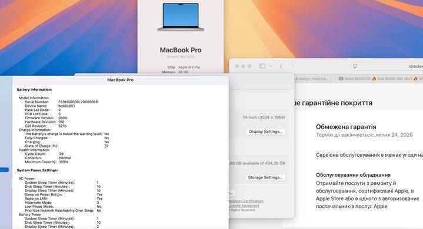This screenshot has height=229, width=423.
Task: Open the License Agreement link
Action: [x=244, y=206]
